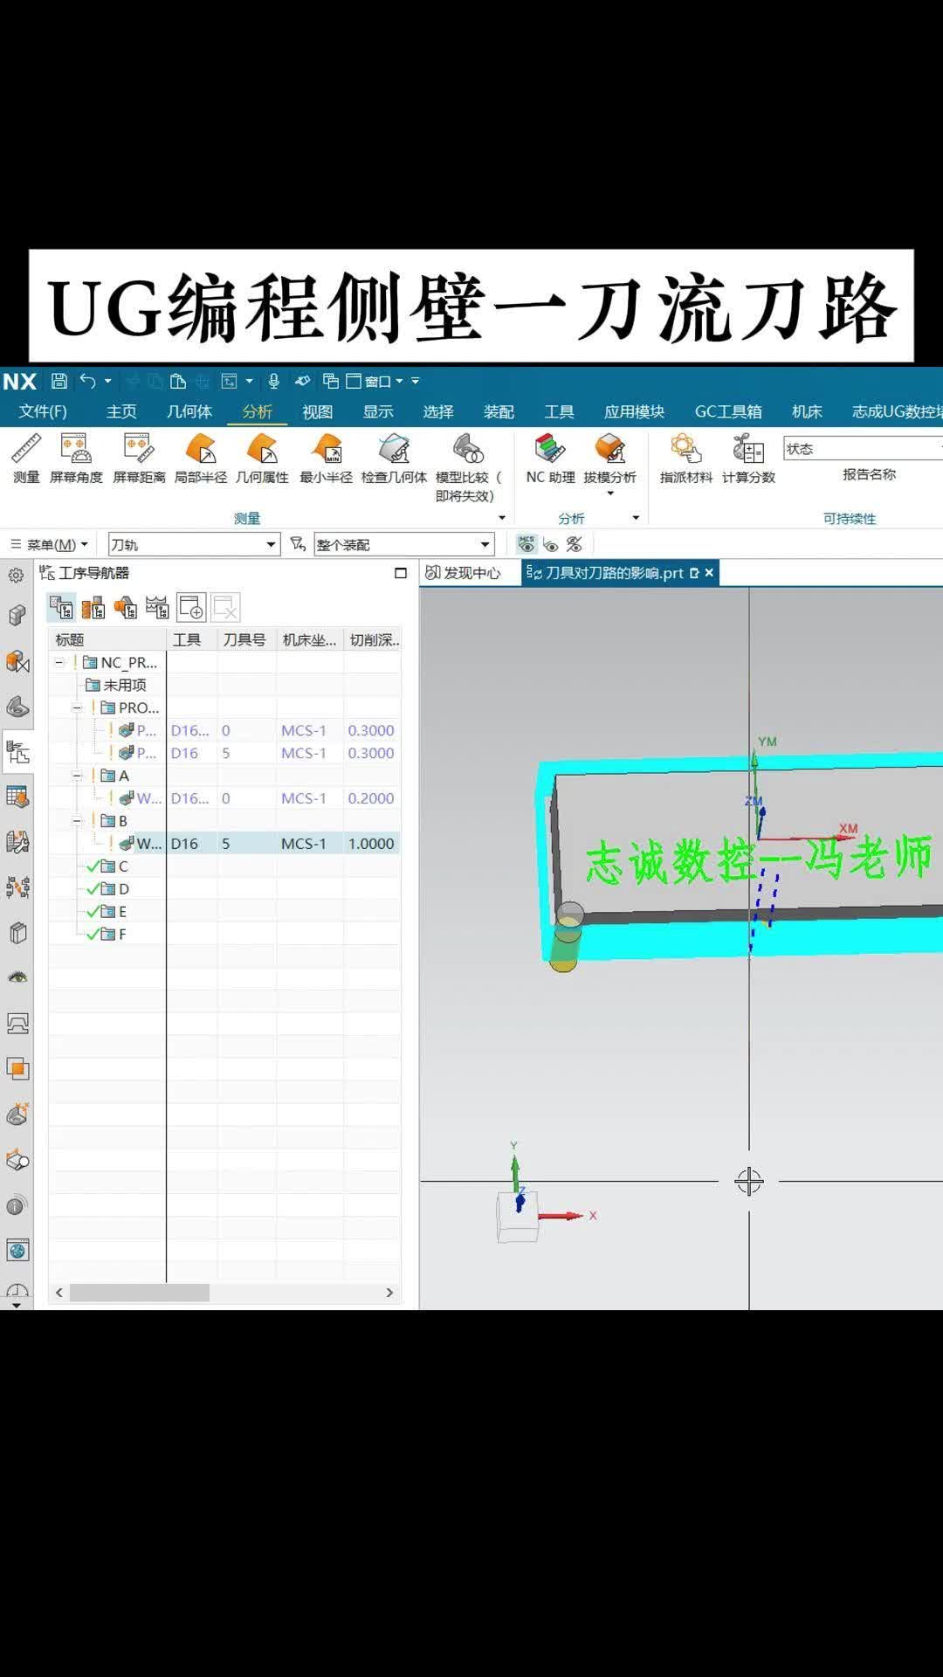Open the 整个装配 selection scope dropdown

point(404,544)
